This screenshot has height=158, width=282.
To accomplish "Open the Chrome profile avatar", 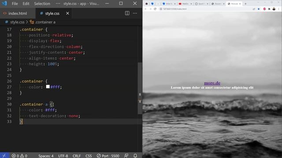I will (274, 9).
